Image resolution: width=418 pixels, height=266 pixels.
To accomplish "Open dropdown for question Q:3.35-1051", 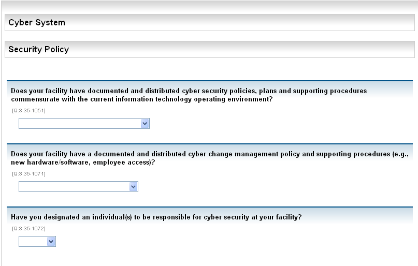I will point(84,124).
